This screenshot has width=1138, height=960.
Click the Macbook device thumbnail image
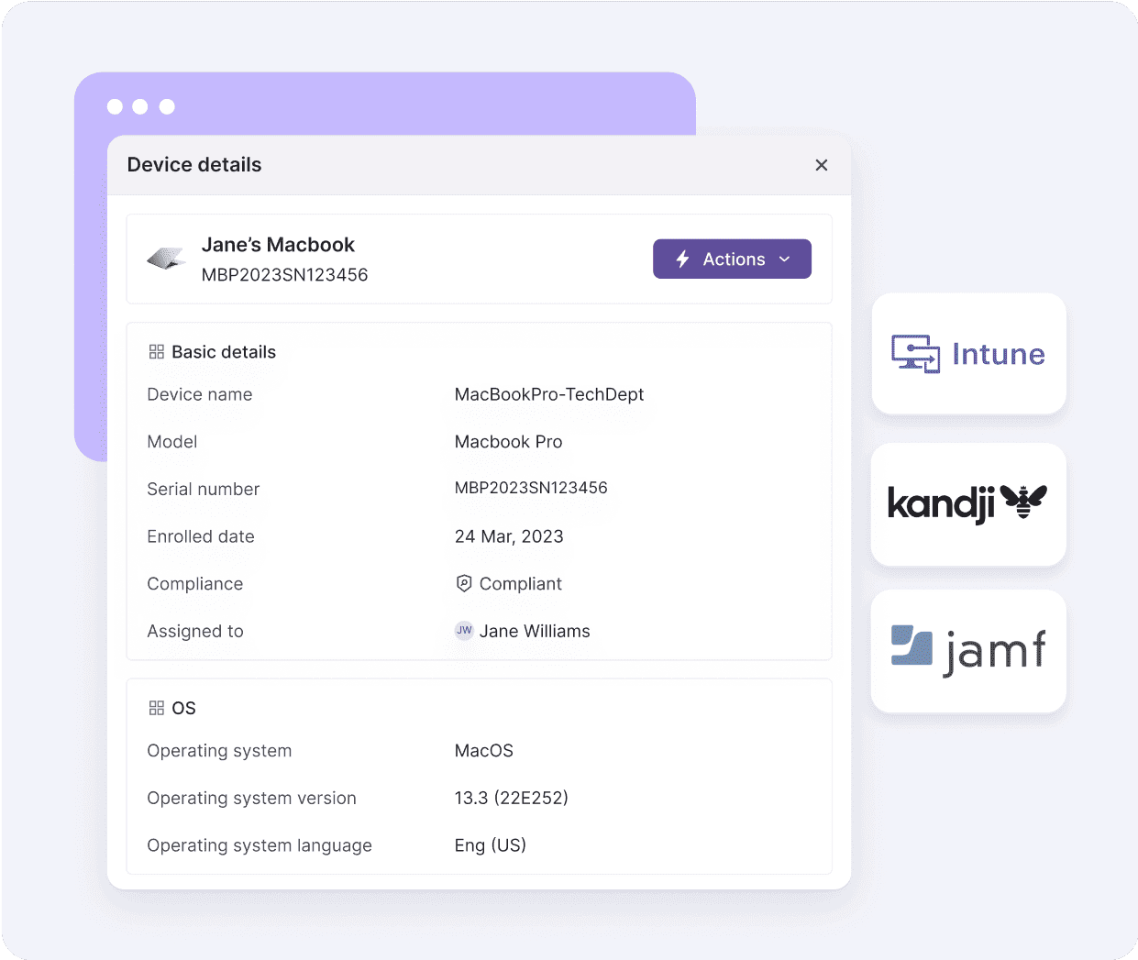(x=167, y=259)
